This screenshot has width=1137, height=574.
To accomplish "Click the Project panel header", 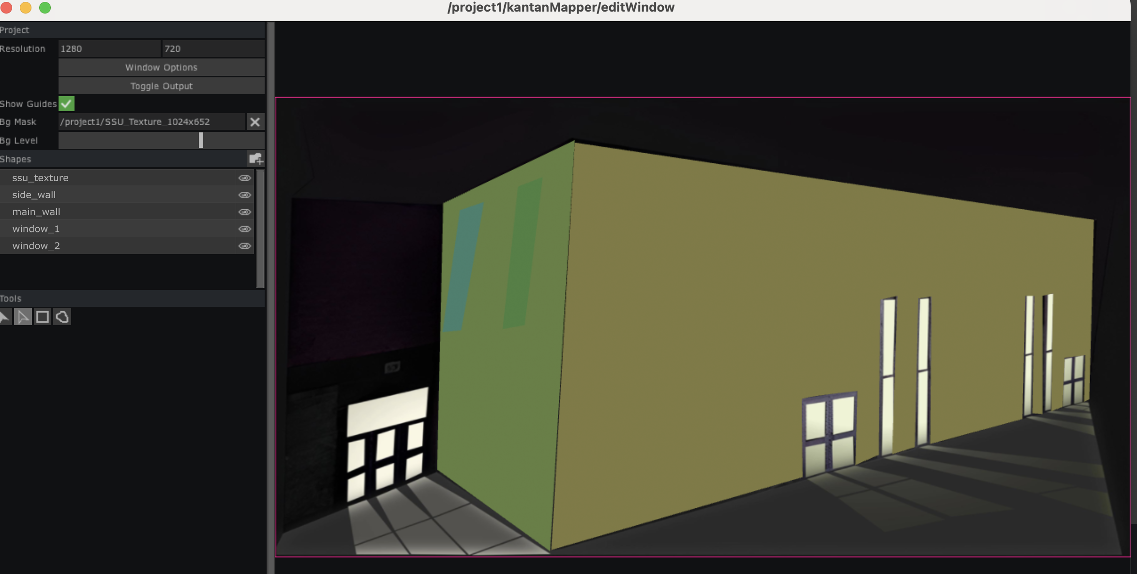I will [x=15, y=29].
